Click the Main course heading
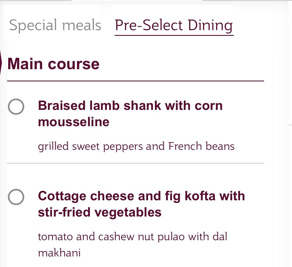The width and height of the screenshot is (292, 267). (53, 64)
